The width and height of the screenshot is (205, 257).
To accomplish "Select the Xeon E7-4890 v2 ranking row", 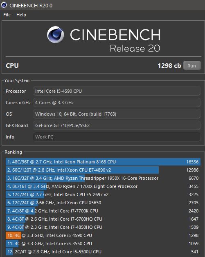I will pos(103,170).
